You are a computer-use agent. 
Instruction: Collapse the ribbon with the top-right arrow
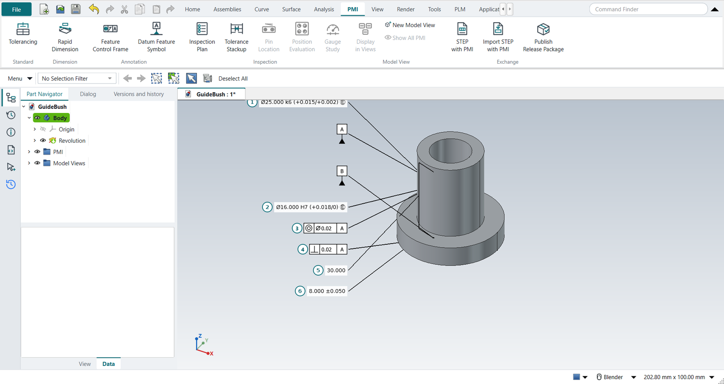tap(715, 9)
